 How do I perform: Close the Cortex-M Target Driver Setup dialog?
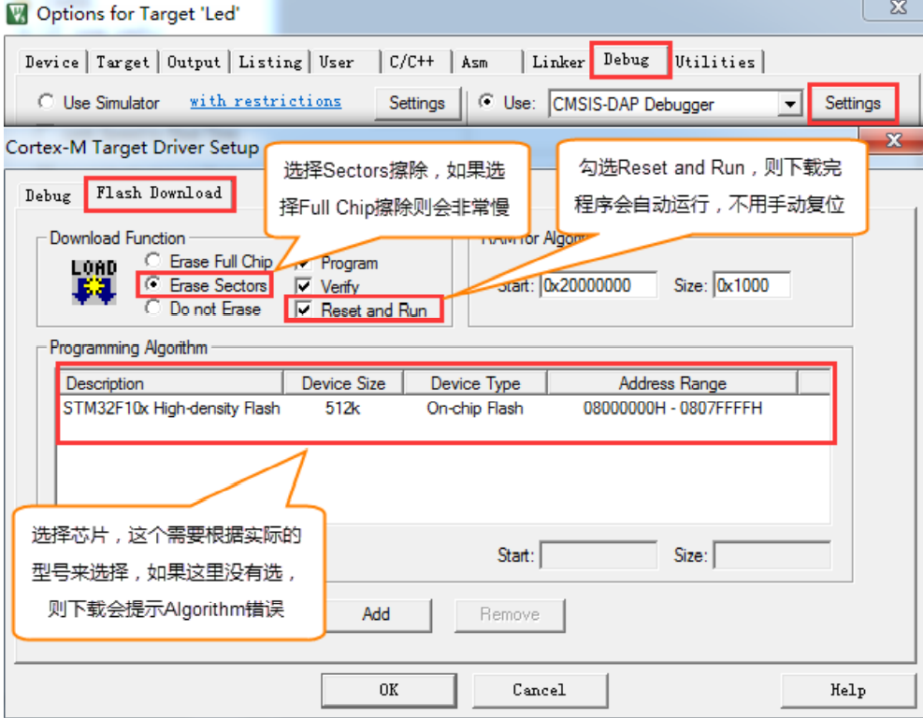click(x=894, y=140)
